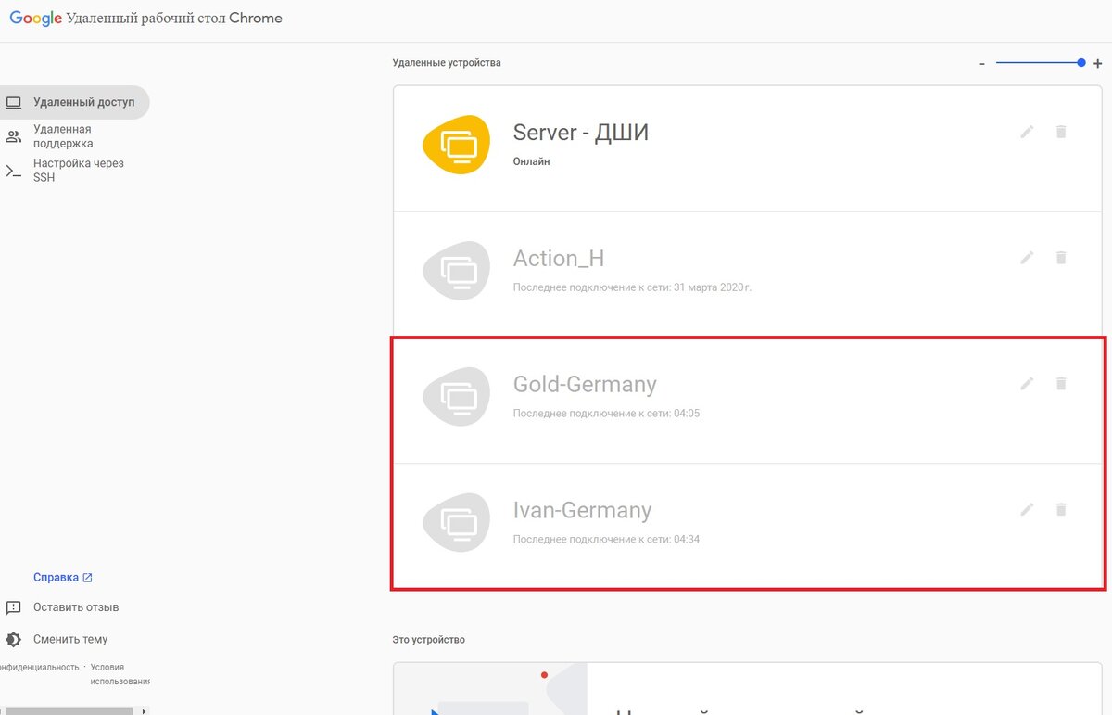Delete the Gold-Germany device
Screen dimensions: 1112x715
point(1061,383)
